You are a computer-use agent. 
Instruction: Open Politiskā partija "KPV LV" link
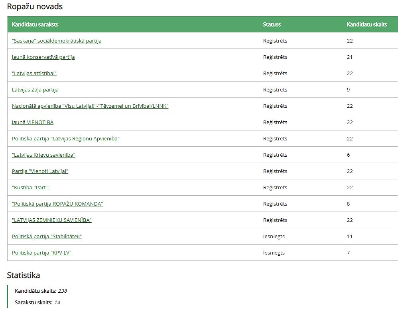41,253
